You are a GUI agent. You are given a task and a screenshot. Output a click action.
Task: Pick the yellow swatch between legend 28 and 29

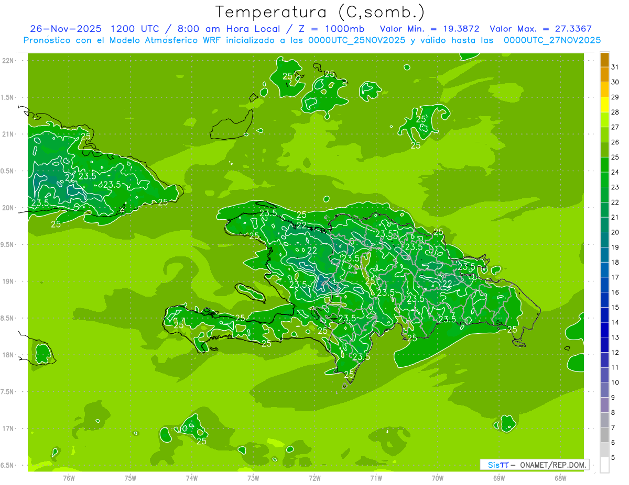604,105
